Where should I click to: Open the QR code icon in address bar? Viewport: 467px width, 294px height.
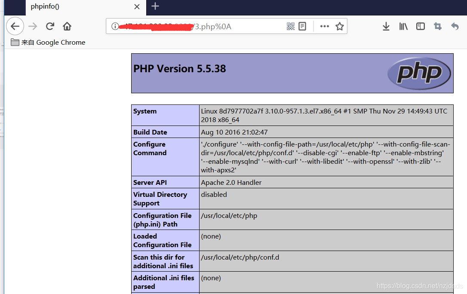(291, 26)
